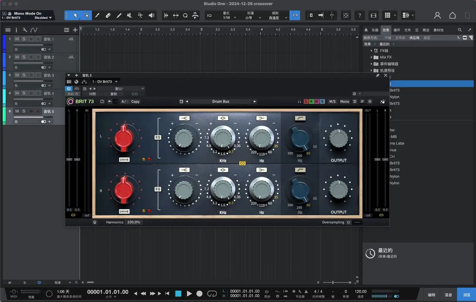Screen dimensions: 476x302
Task: Select the Listen tool
Action: click(x=151, y=15)
